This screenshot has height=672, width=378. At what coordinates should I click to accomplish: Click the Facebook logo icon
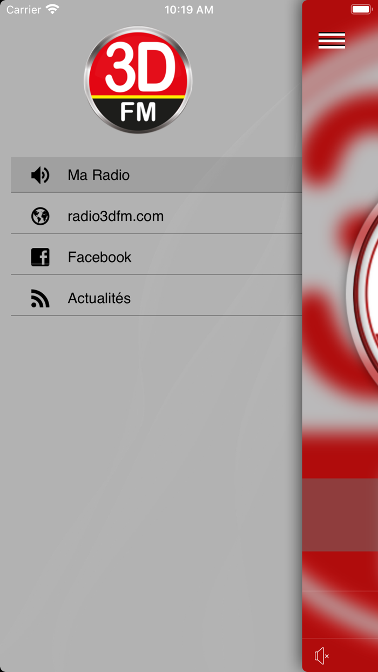coord(40,257)
